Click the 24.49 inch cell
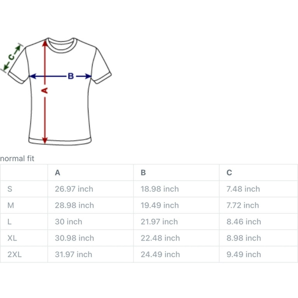This screenshot has height=298, width=298. [160, 254]
